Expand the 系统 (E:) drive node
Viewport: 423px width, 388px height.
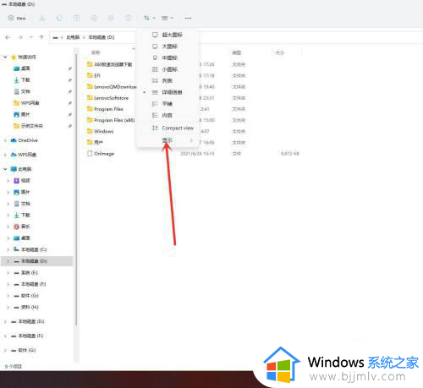tap(8, 273)
